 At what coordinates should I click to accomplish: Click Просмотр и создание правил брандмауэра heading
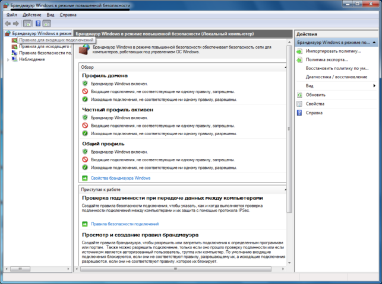(x=140, y=235)
